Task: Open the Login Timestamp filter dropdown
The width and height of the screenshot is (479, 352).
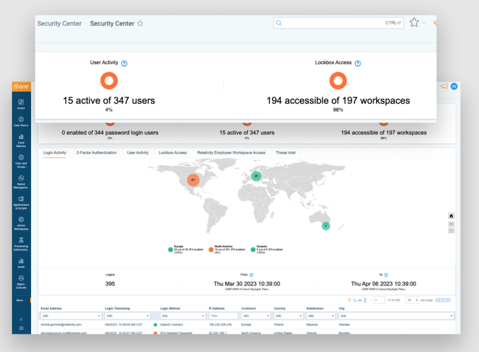Action: [x=127, y=316]
